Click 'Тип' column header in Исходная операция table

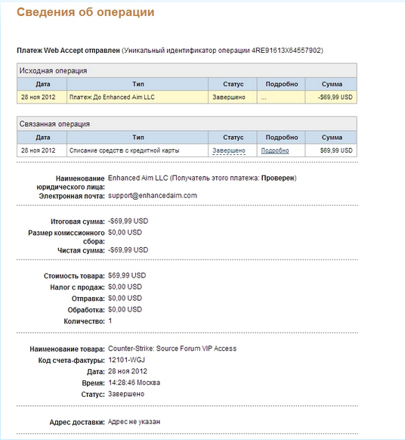pyautogui.click(x=138, y=84)
